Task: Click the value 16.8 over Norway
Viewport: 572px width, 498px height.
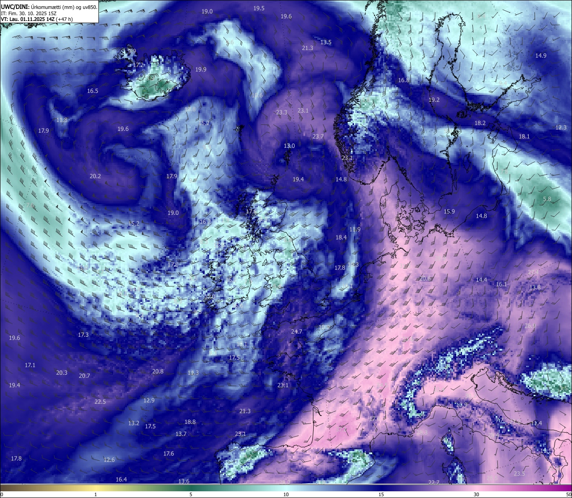Action: coord(404,80)
